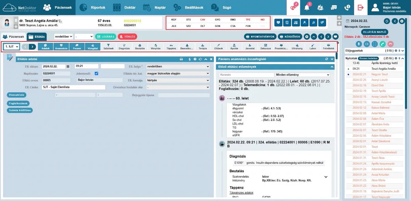Click the green phone call icon
411x201 pixels.
click(x=383, y=44)
